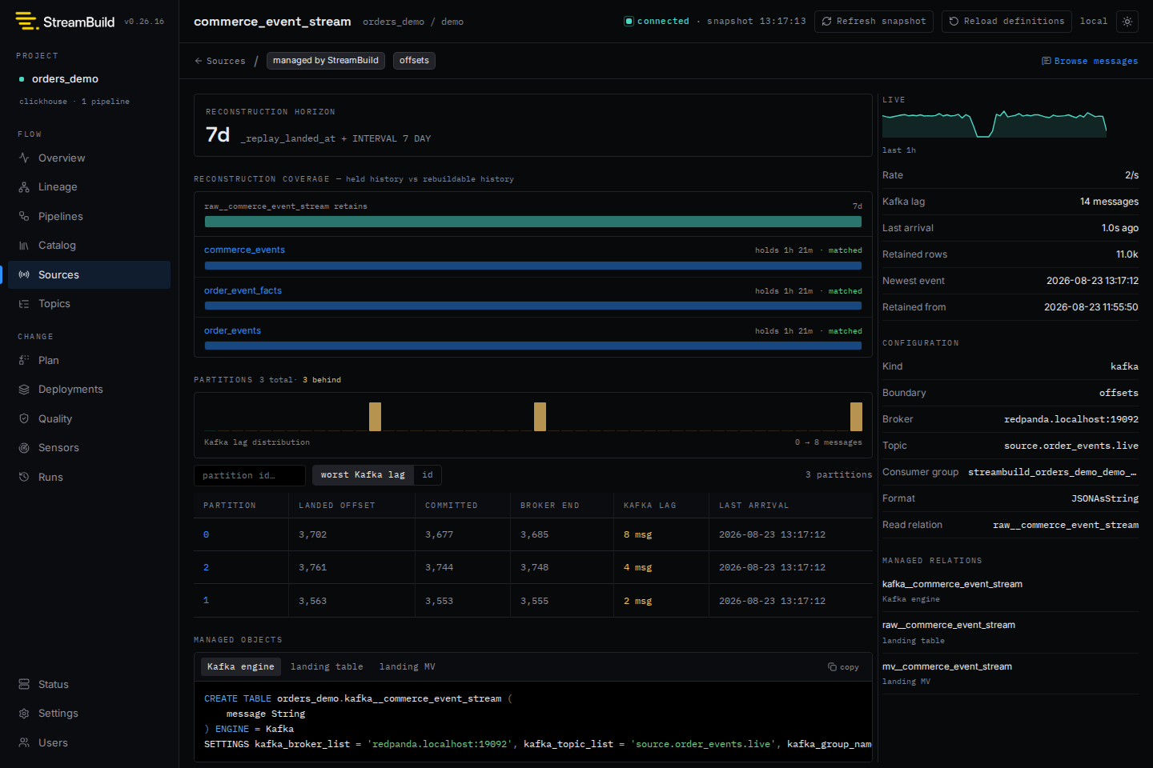Viewport: 1153px width, 768px height.
Task: Open the Users icon in sidebar
Action: point(24,742)
